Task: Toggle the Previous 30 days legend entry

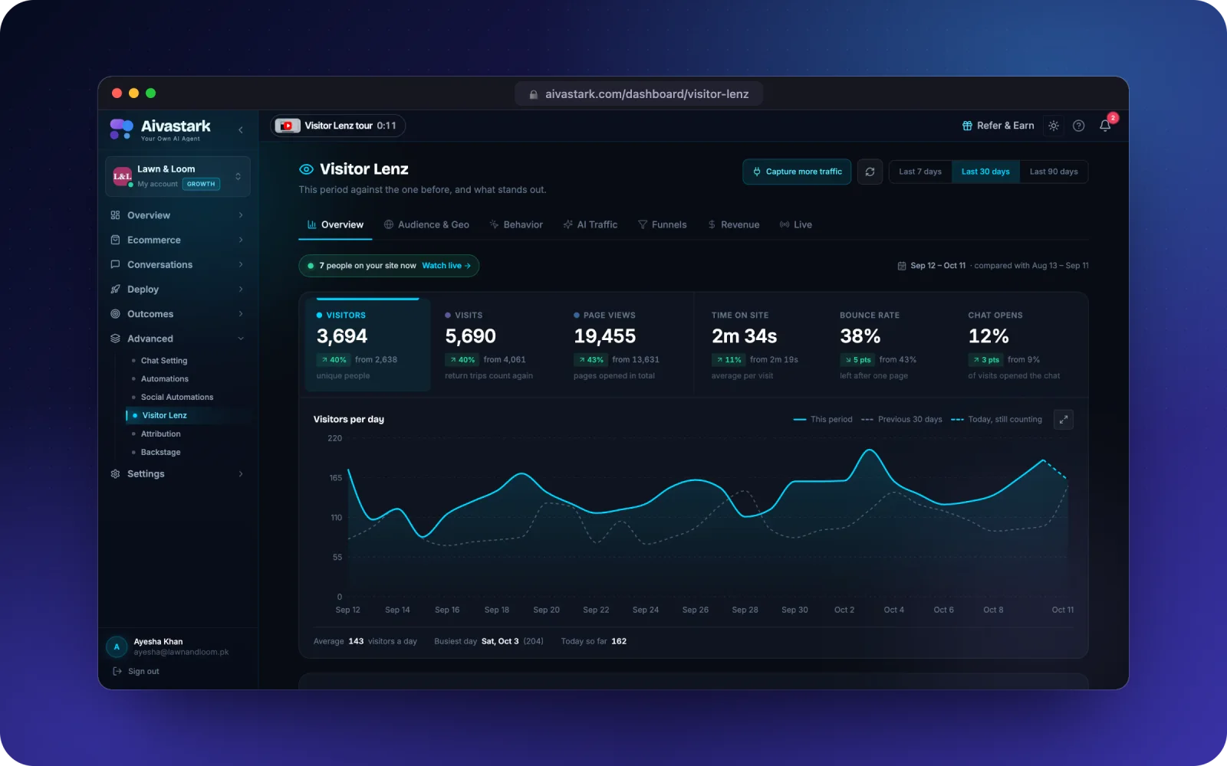Action: pyautogui.click(x=902, y=419)
